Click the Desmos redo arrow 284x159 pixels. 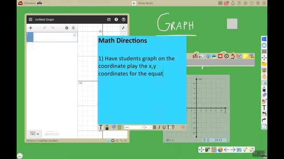coord(52,28)
